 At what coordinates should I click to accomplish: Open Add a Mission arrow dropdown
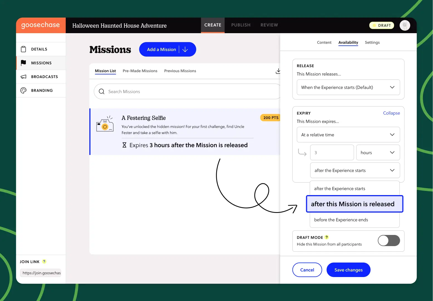coord(185,49)
